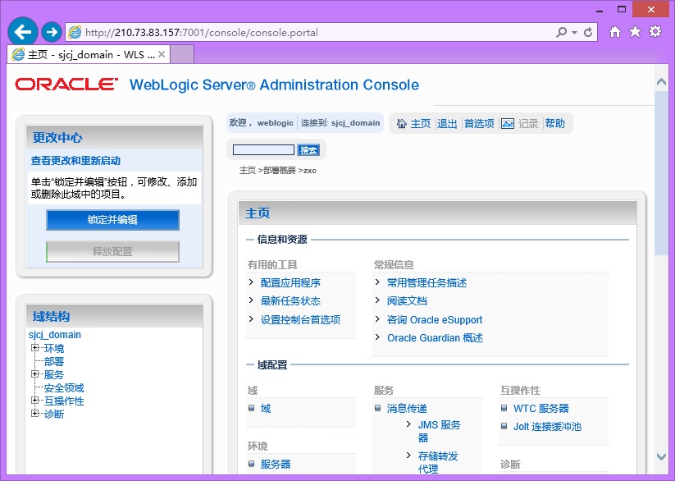The width and height of the screenshot is (675, 481).
Task: Open the 域 link under 域配置
Action: point(266,408)
